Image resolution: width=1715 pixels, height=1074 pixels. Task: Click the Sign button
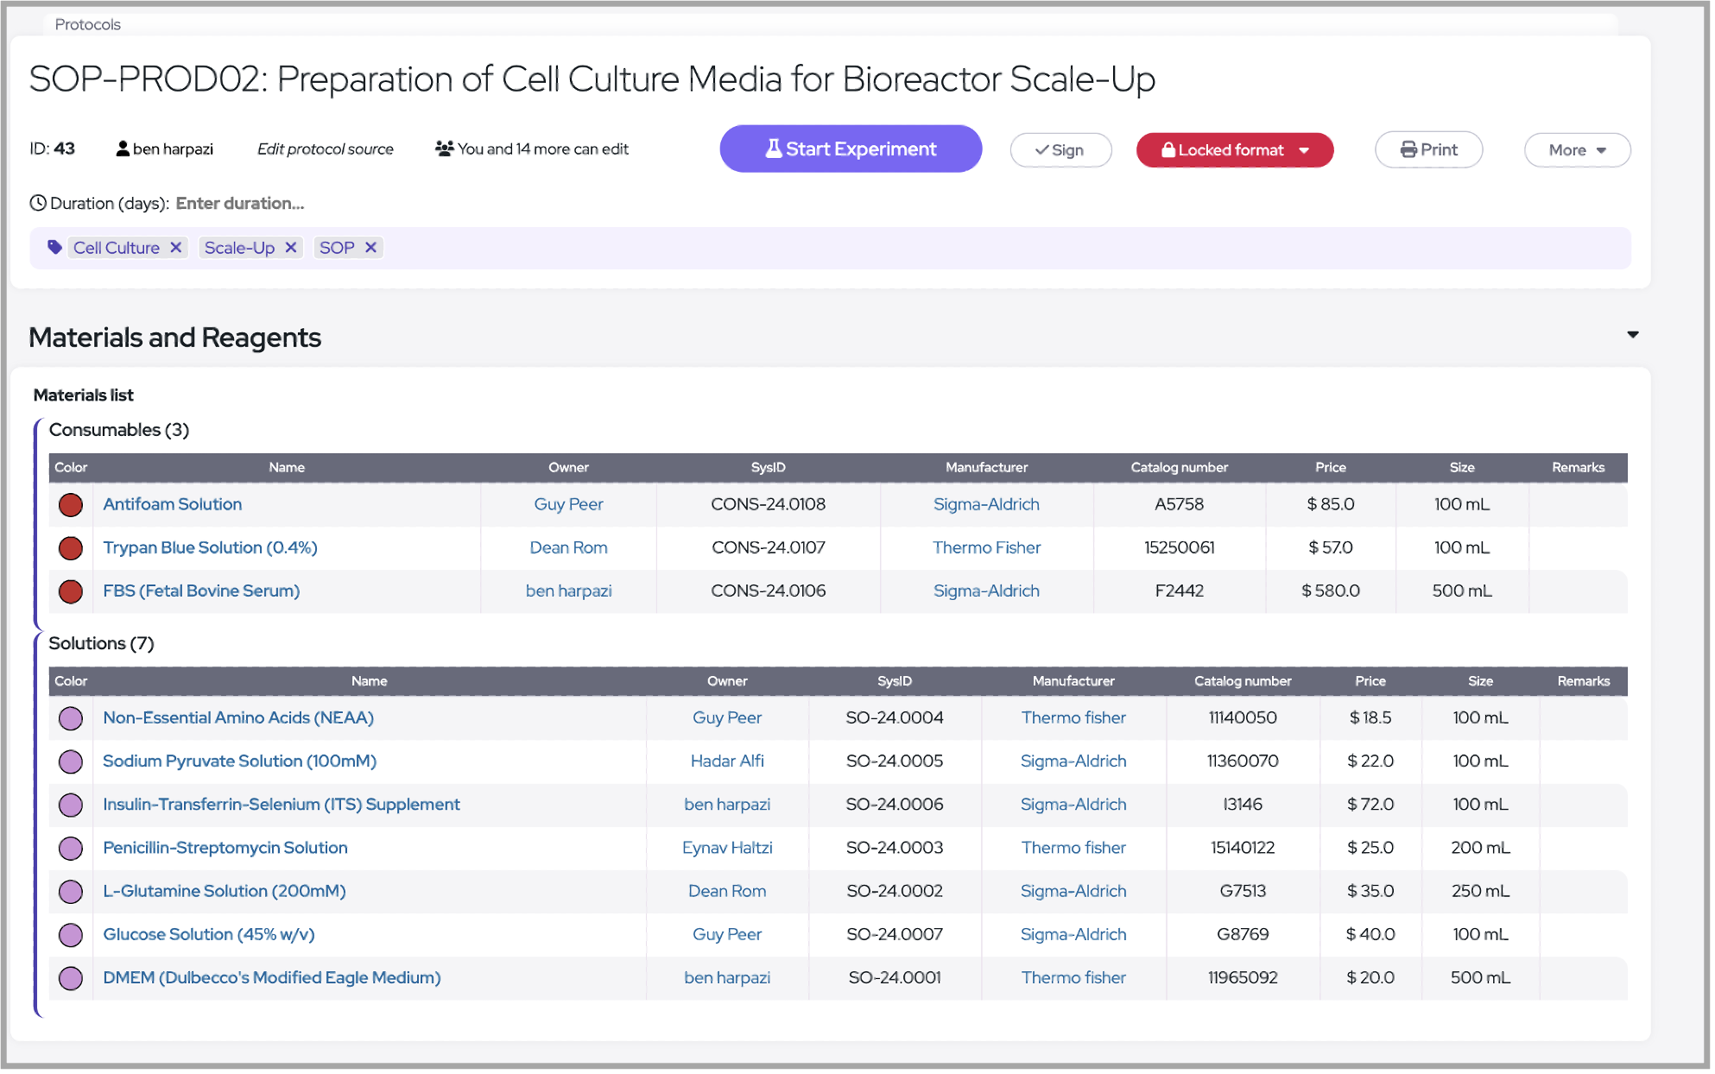pos(1063,151)
